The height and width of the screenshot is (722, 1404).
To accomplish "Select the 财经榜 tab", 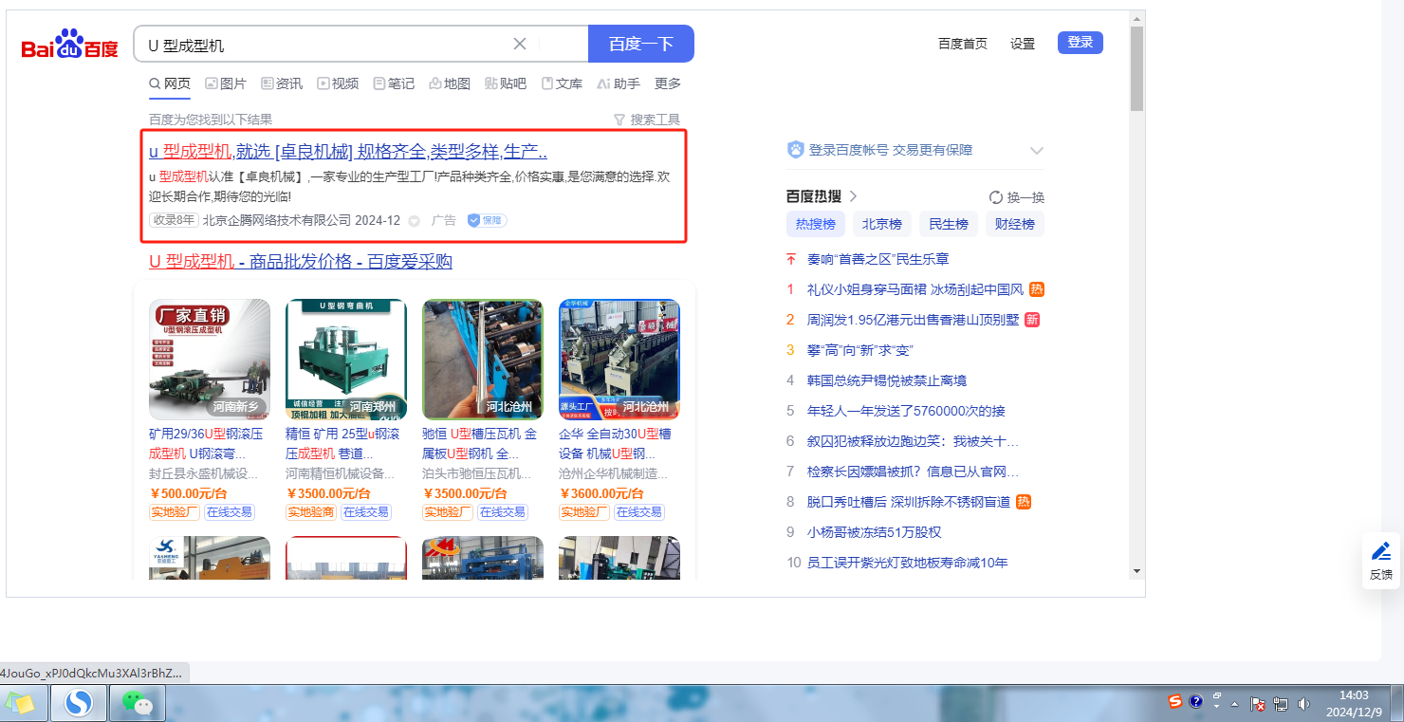I will click(x=1015, y=225).
